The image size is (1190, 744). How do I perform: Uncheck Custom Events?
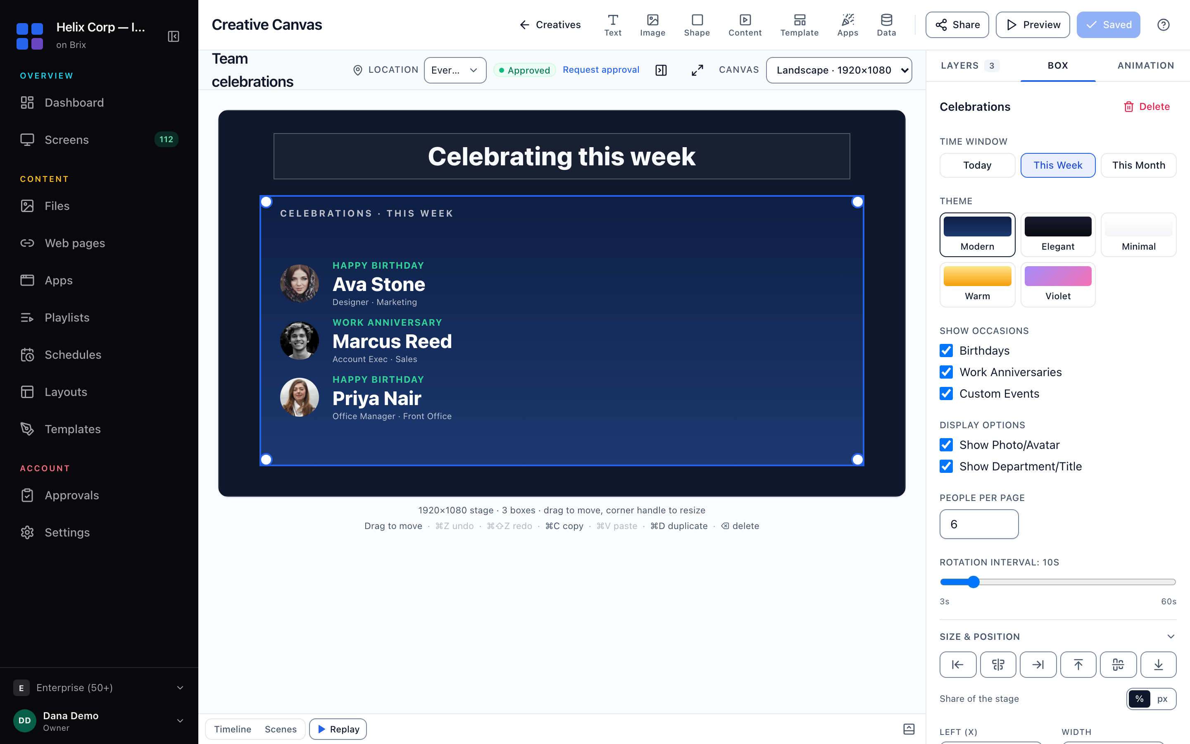pos(946,393)
